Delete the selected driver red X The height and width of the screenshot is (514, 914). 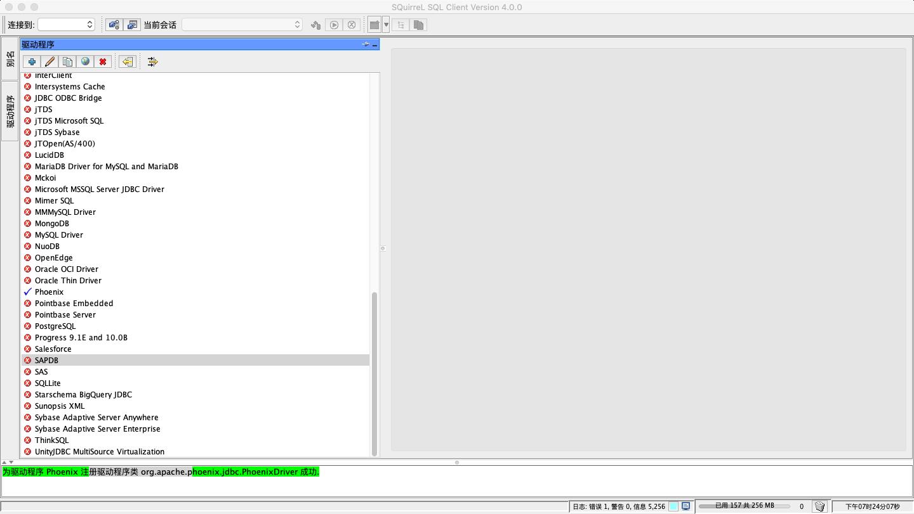pos(103,61)
